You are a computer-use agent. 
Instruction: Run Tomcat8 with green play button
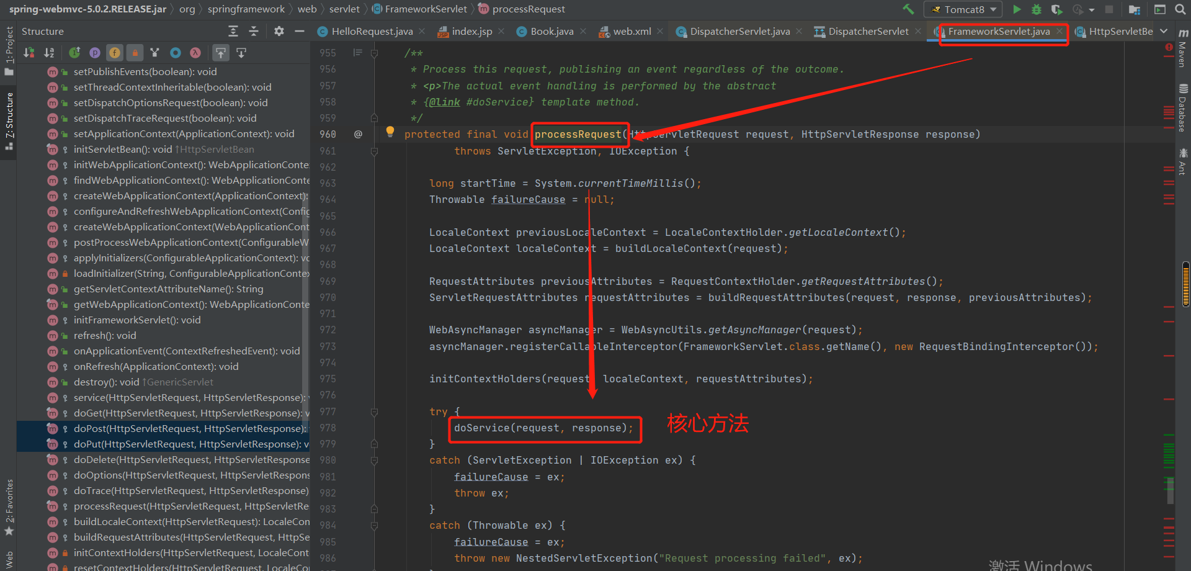[1017, 9]
